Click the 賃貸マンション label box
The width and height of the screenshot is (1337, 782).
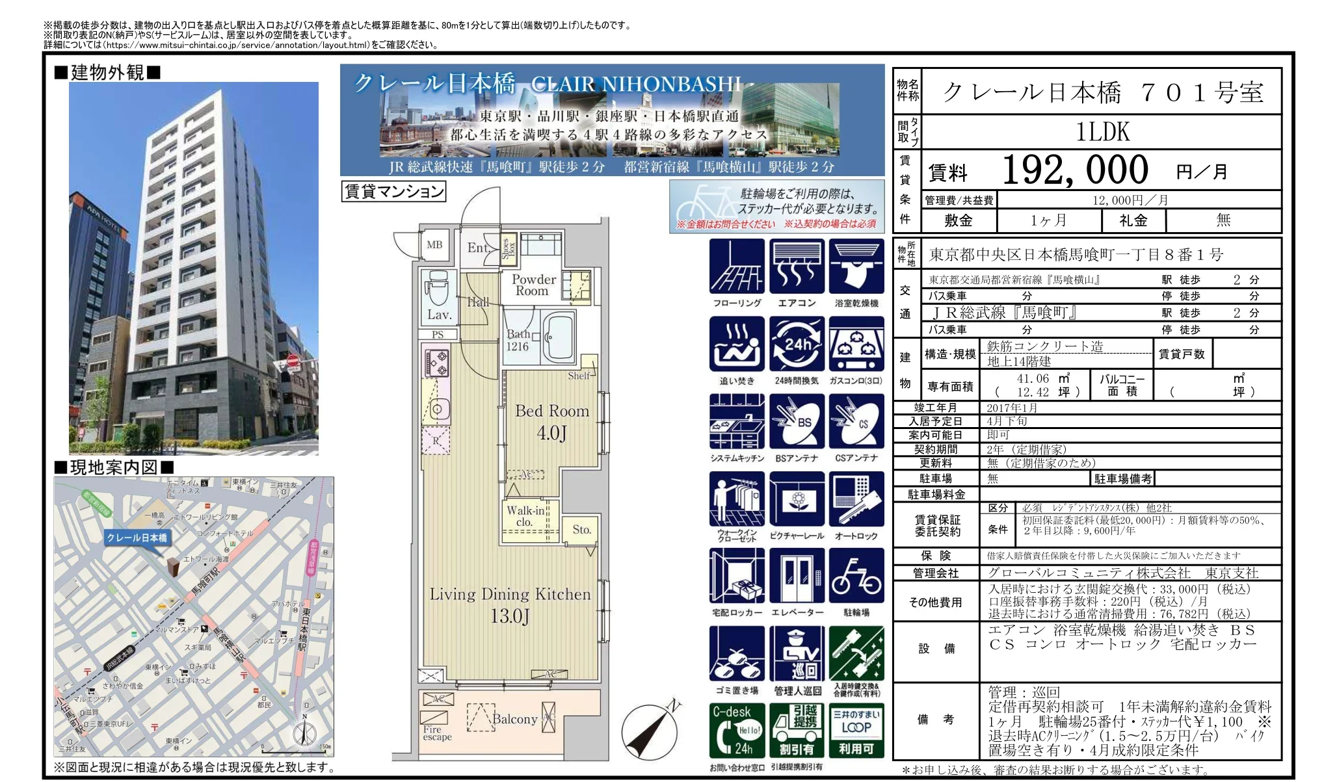coord(393,191)
